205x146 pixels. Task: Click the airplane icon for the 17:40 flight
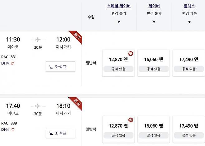38,106
